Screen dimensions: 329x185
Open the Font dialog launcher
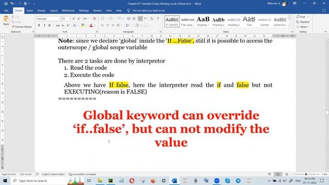pyautogui.click(x=97, y=32)
